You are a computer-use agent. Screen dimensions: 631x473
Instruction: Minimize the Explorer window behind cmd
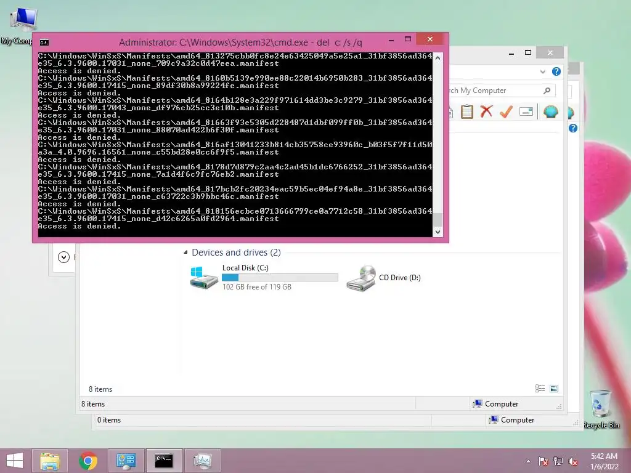pos(511,53)
